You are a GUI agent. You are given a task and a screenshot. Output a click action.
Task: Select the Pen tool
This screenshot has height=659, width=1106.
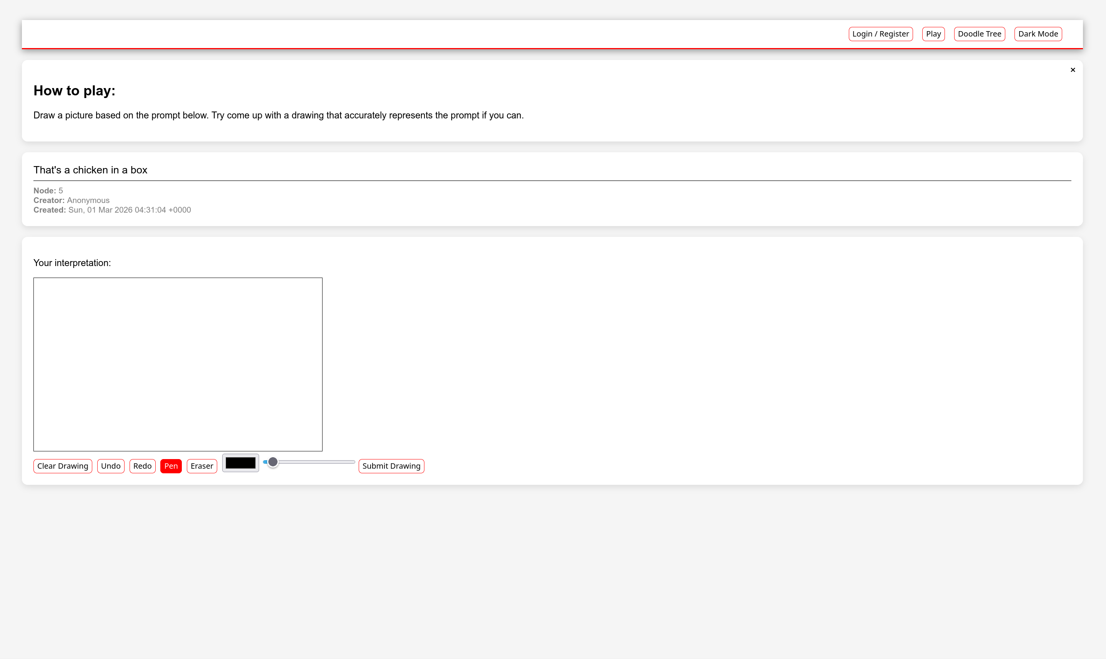click(171, 466)
